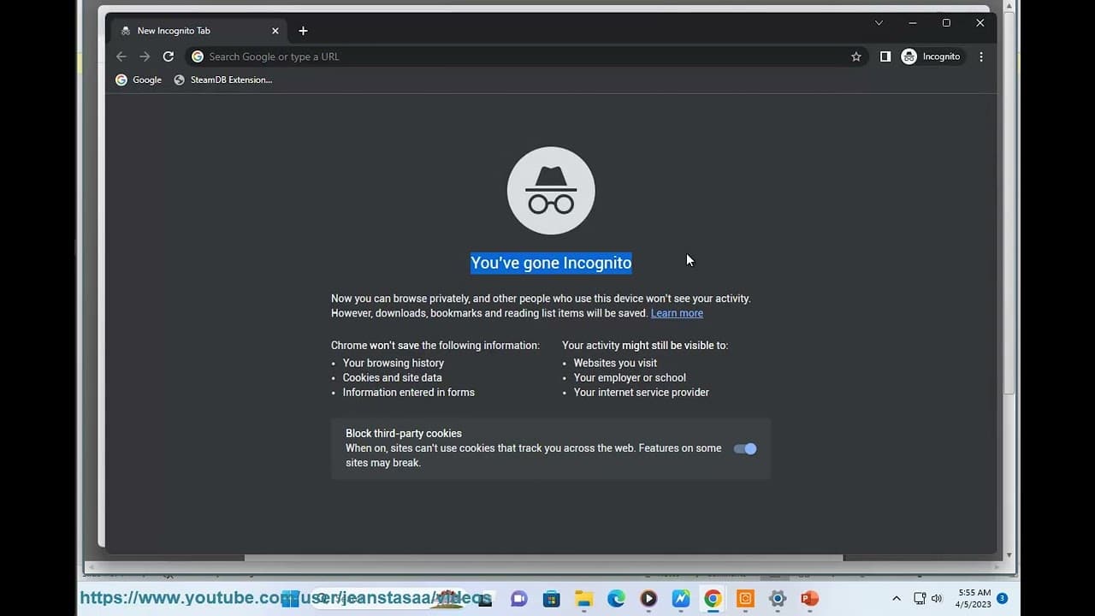1095x616 pixels.
Task: Click 'Information entered in forms' list item
Action: pos(409,392)
